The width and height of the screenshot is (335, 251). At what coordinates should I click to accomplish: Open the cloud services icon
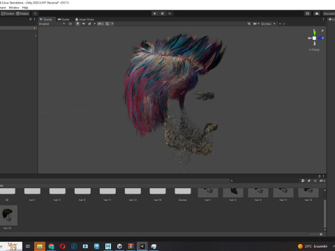pos(317,13)
